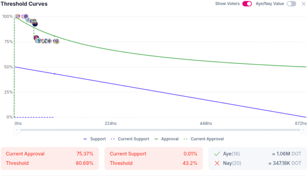
Task: Close the Threshold Curves panel
Action: [x=303, y=4]
